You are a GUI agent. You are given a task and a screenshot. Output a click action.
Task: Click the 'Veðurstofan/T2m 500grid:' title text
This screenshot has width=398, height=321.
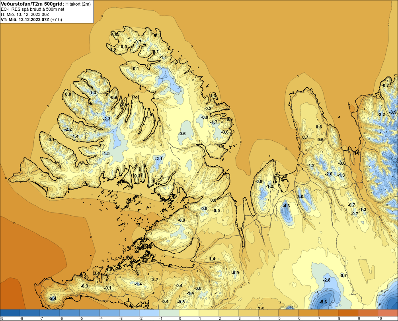click(x=33, y=4)
